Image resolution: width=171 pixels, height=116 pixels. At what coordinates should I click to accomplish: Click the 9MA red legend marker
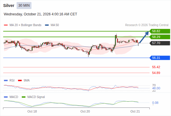(x=20, y=81)
